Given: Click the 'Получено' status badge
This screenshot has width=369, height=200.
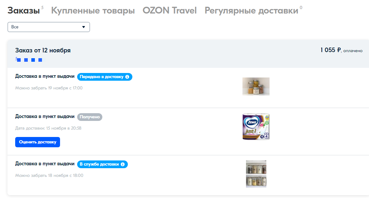Looking at the screenshot, I should tap(90, 117).
